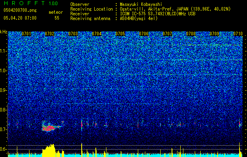Click the 0709 time marker
This screenshot has width=247, height=157.
pos(214,34)
